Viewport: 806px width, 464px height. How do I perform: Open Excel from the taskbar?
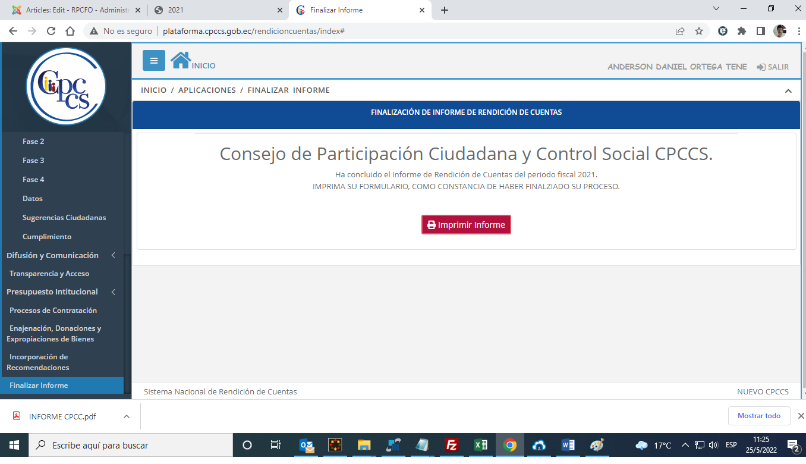[x=481, y=445]
